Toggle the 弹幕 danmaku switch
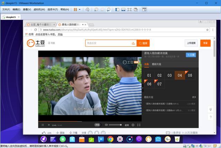The width and height of the screenshot is (221, 148). click(x=97, y=125)
